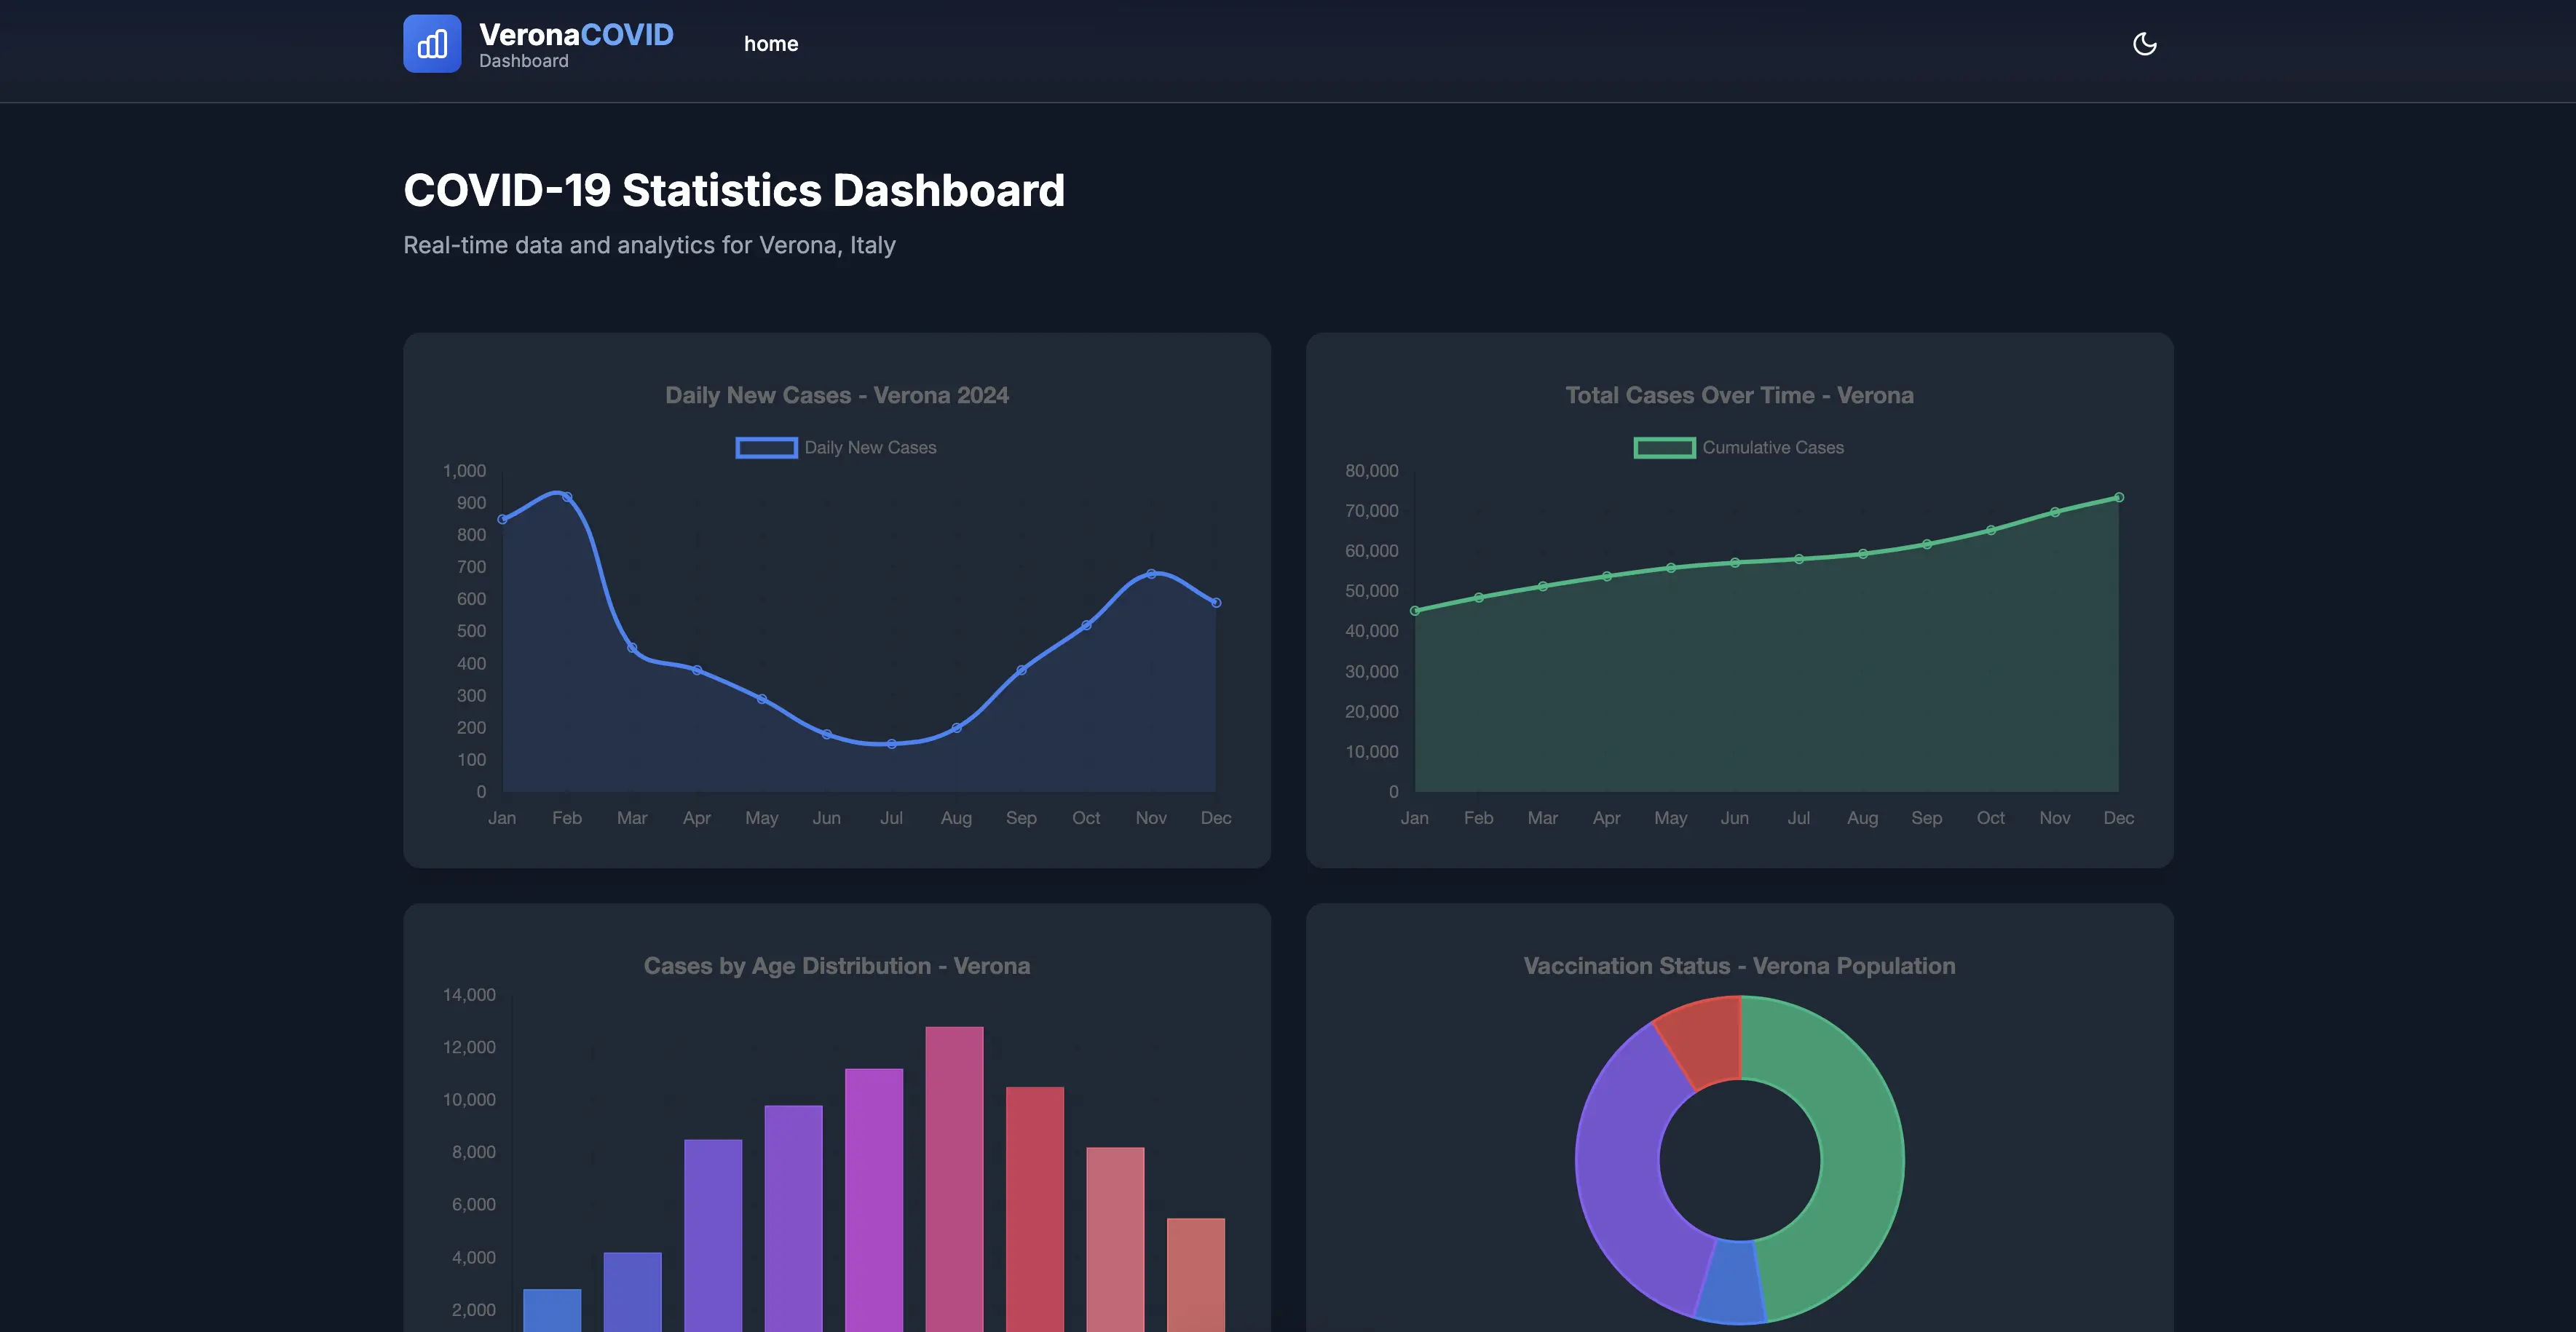
Task: Click the 'Cases by Age Distribution - Verona' title
Action: pyautogui.click(x=837, y=966)
